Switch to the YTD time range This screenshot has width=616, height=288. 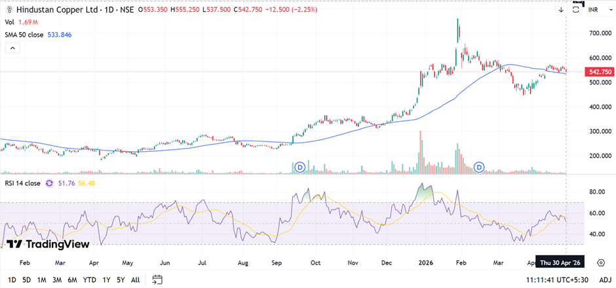[x=89, y=279]
